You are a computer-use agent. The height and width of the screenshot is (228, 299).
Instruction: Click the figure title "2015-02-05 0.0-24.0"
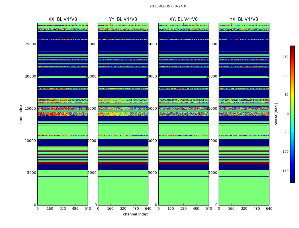tap(168, 6)
